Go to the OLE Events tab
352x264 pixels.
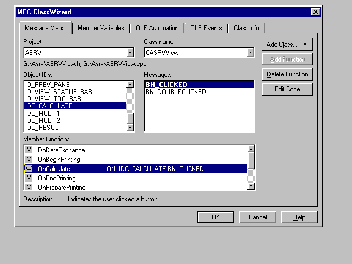(x=206, y=28)
